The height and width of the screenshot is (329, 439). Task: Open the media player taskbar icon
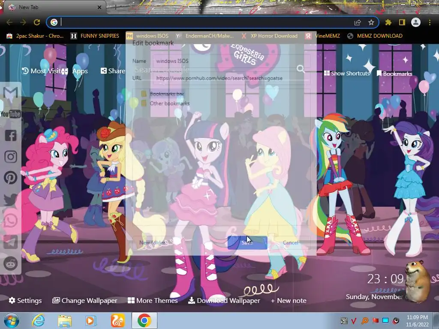(90, 320)
